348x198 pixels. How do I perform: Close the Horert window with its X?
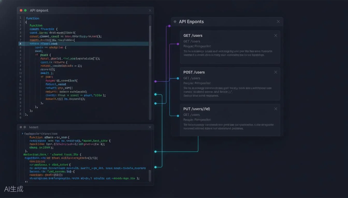[150, 127]
